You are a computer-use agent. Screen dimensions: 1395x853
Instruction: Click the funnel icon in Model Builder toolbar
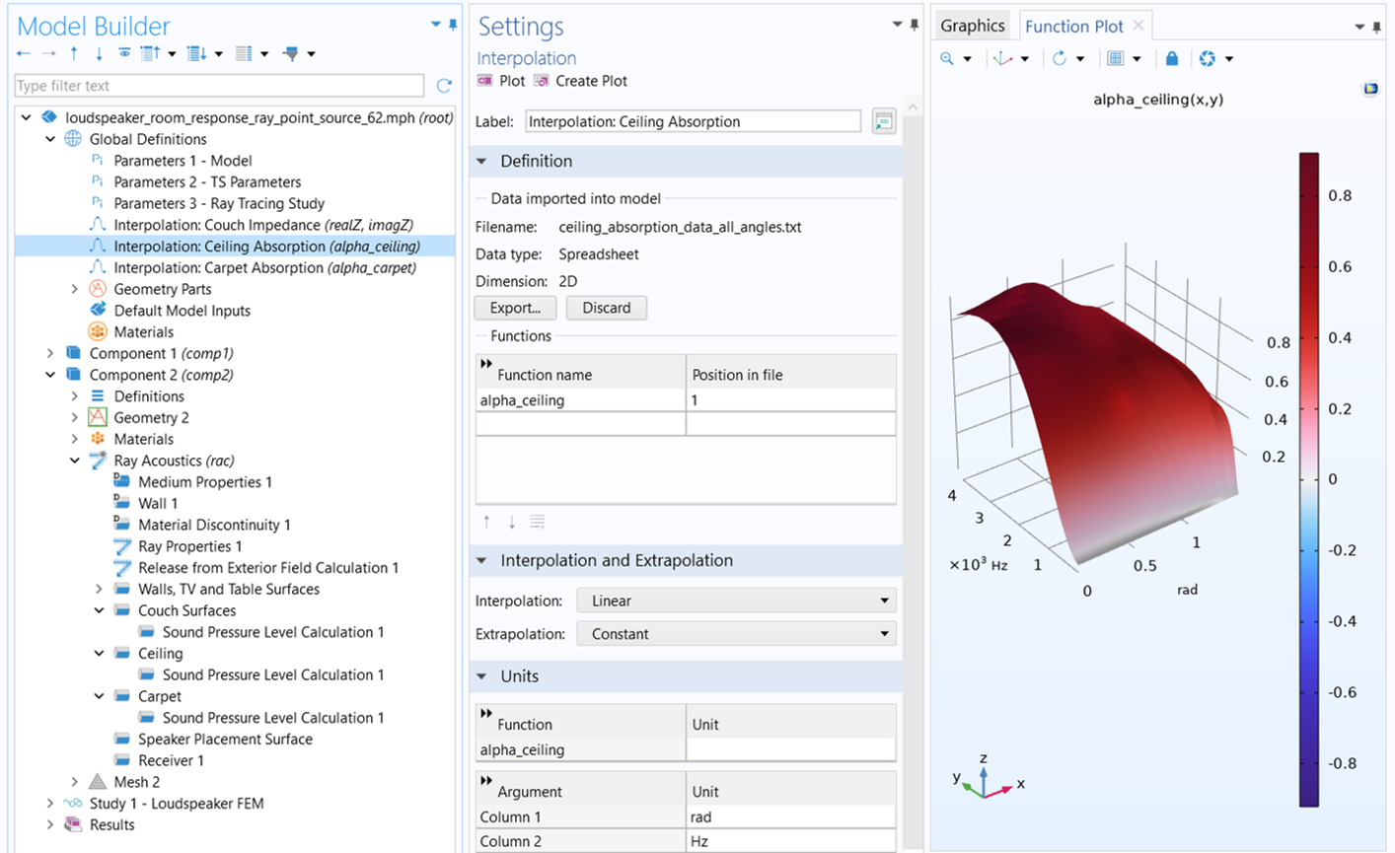pos(291,53)
